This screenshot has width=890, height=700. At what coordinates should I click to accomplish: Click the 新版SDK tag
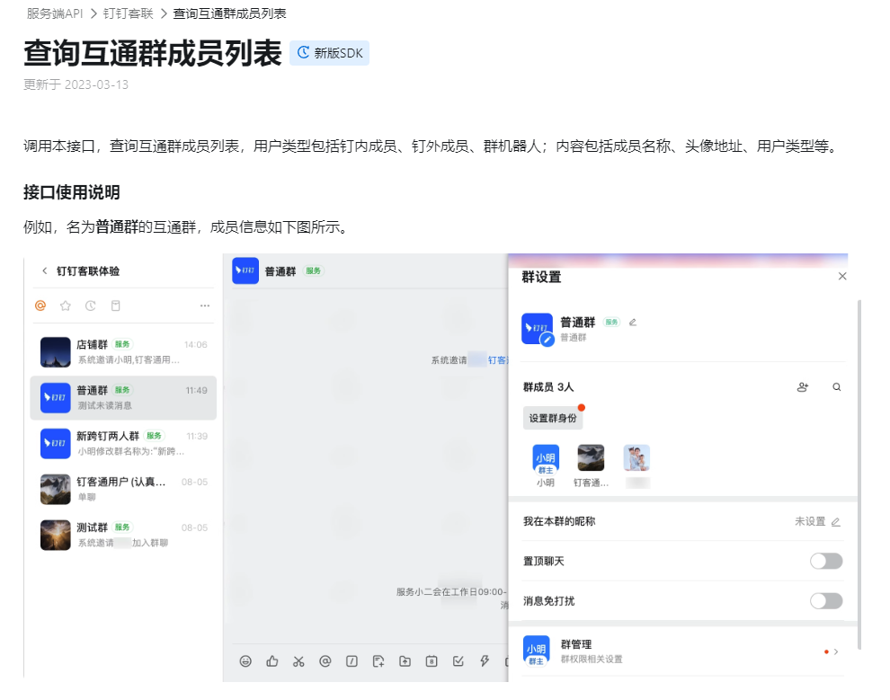[329, 53]
